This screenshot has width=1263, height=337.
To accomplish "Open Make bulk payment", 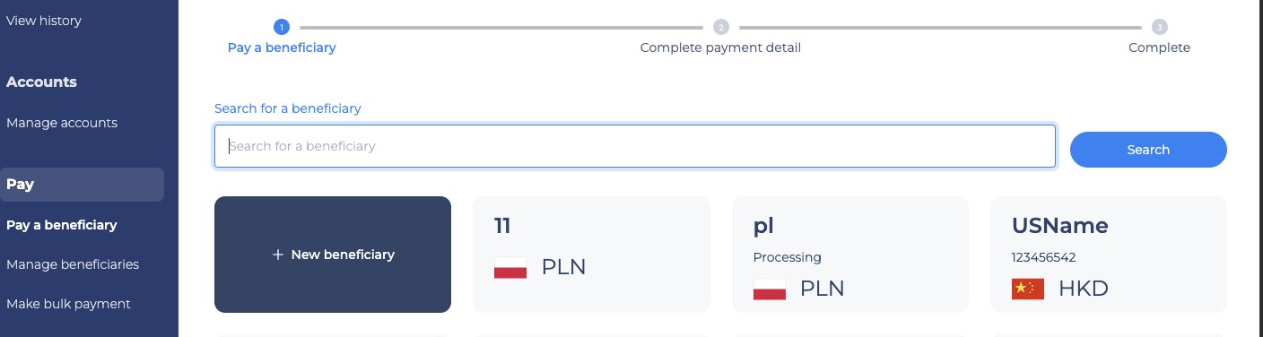I will point(68,304).
